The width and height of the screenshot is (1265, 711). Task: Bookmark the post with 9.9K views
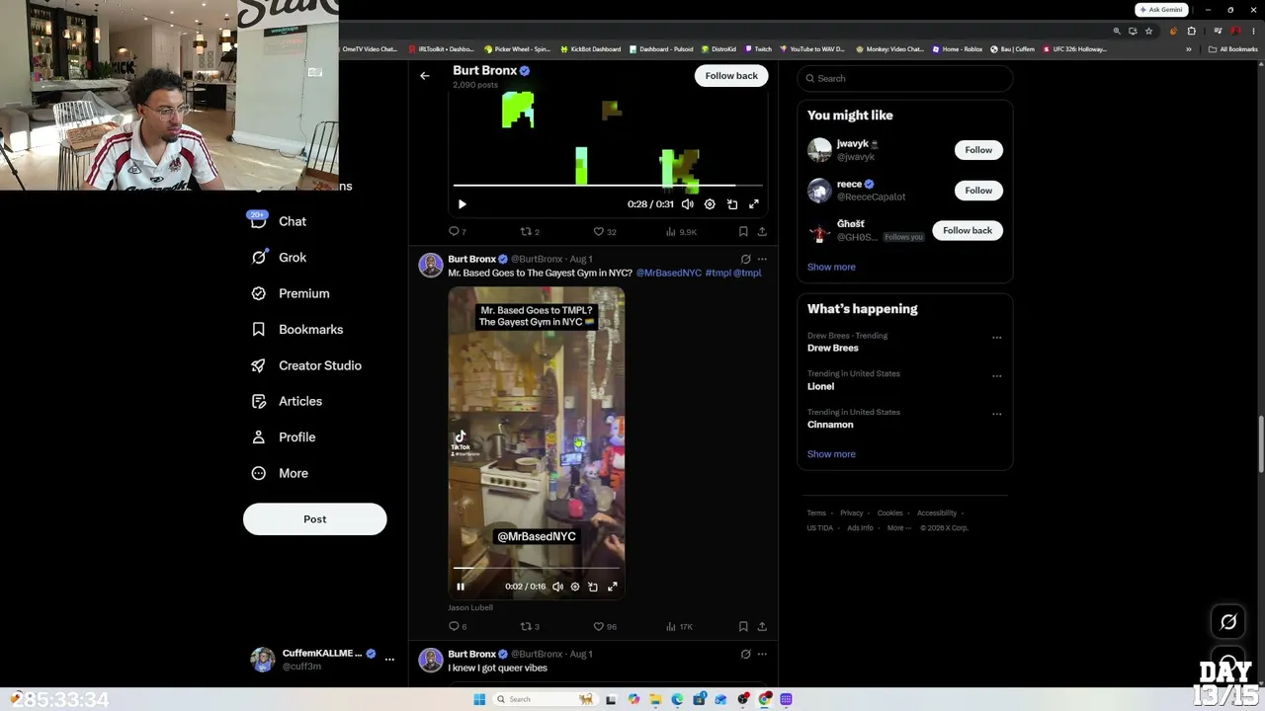(x=743, y=232)
